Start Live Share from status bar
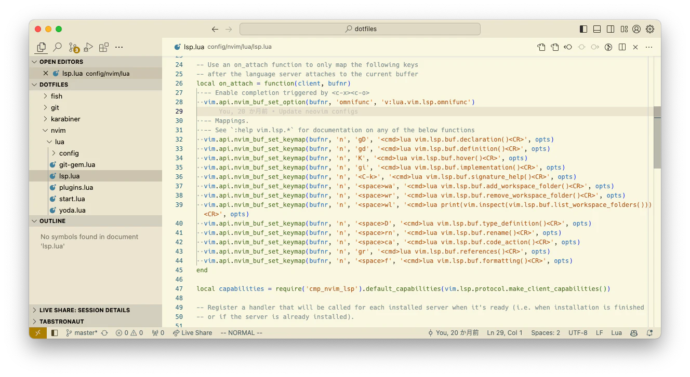The image size is (690, 377). click(x=193, y=333)
